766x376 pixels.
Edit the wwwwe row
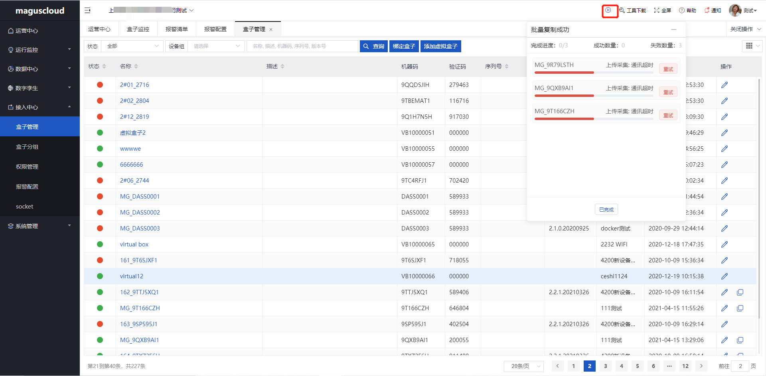click(x=725, y=149)
